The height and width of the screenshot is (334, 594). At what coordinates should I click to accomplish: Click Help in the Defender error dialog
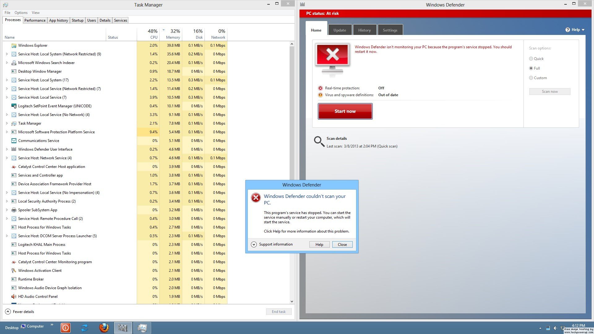tap(319, 245)
